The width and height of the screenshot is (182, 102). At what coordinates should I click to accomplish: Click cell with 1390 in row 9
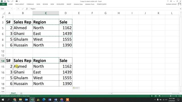coord(66,45)
